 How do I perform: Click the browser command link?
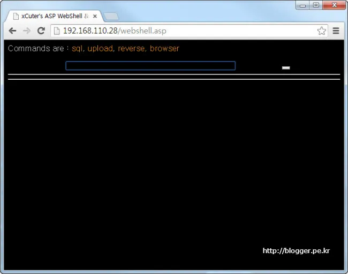[164, 48]
